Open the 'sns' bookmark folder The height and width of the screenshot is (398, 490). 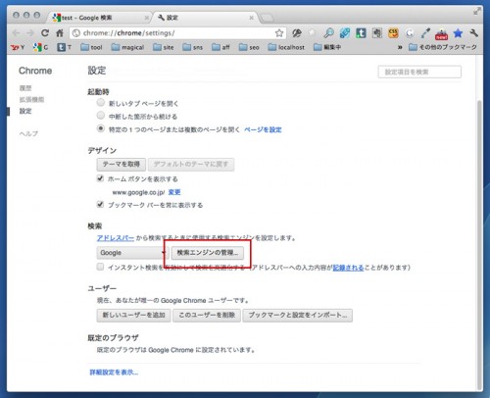click(193, 47)
